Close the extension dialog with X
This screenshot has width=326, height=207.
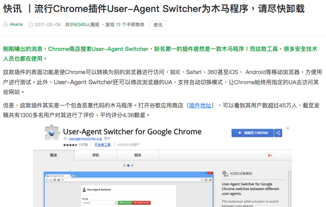coord(288,128)
